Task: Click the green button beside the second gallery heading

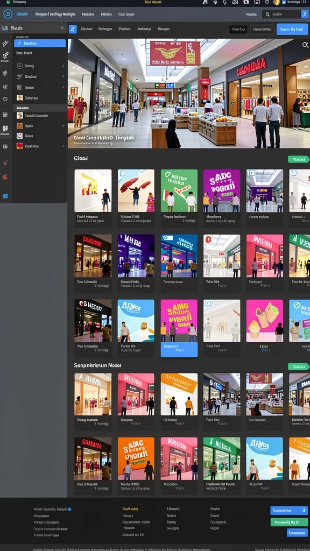Action: click(299, 366)
